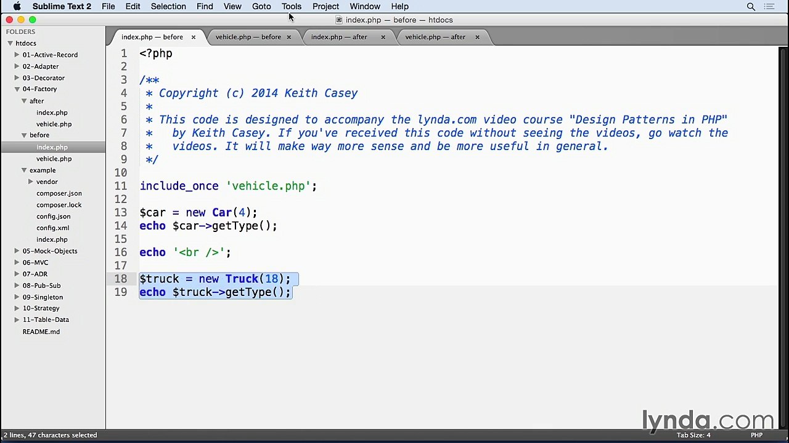Open config.xml in the sidebar

pyautogui.click(x=52, y=228)
